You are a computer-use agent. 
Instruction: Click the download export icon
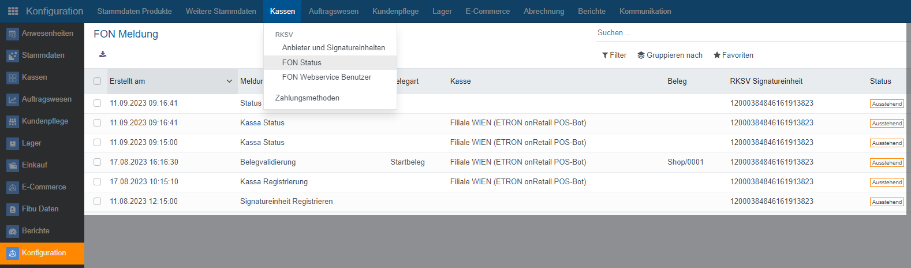(x=103, y=54)
